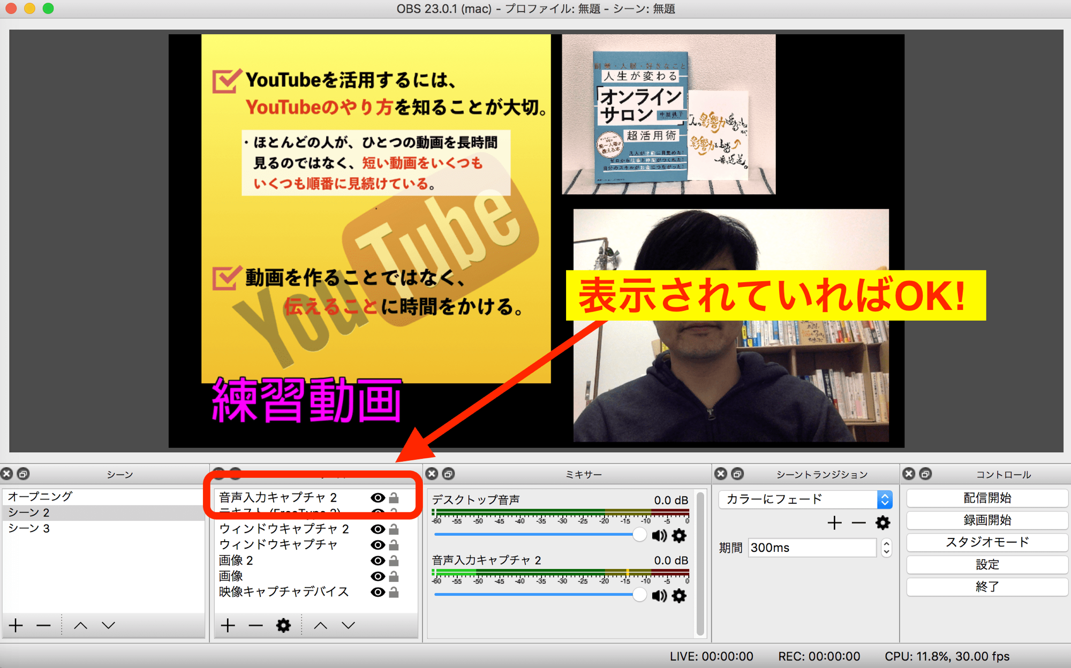Click LIVE: 00:00:00 status text

click(711, 656)
